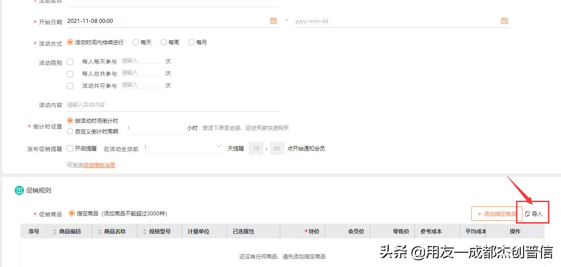Click the 导入 import icon
This screenshot has width=561, height=267.
[x=526, y=213]
